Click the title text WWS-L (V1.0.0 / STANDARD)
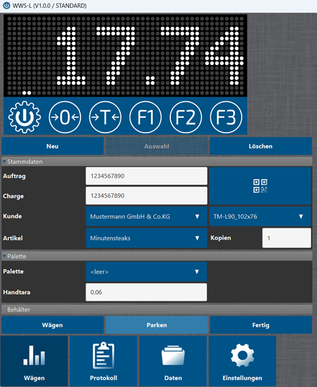The height and width of the screenshot is (387, 317). [50, 5]
